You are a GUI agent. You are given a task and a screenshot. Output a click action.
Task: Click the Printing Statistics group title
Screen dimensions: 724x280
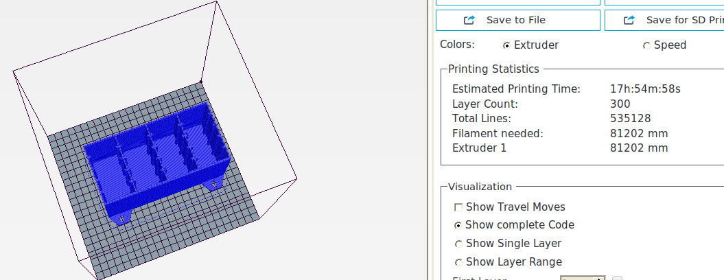tap(493, 69)
